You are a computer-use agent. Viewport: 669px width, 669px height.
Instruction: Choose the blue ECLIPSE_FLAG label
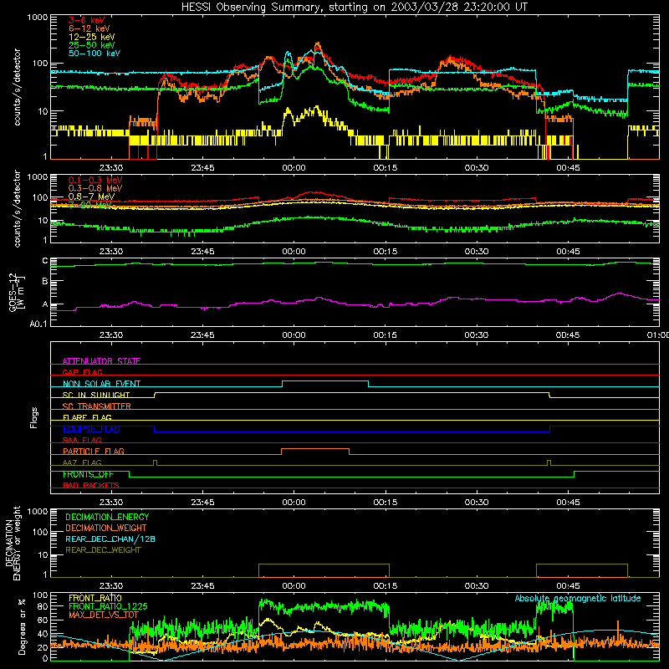coord(91,429)
